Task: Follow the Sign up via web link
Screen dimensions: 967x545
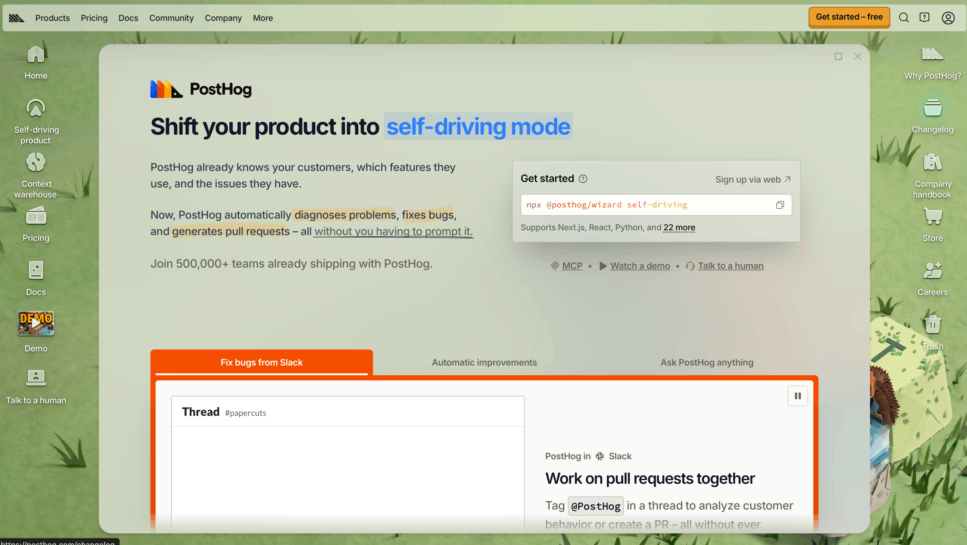Action: [x=753, y=179]
